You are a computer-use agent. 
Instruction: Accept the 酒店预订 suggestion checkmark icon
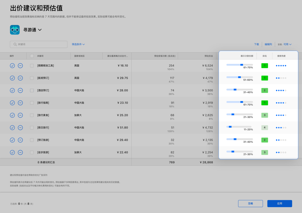(12, 90)
